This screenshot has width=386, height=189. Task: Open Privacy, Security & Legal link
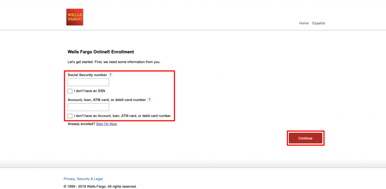tap(83, 179)
